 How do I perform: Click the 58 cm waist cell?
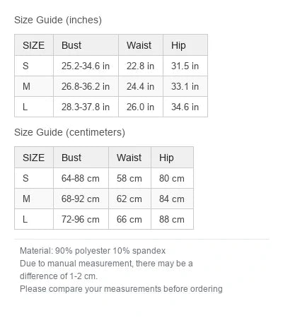click(129, 178)
